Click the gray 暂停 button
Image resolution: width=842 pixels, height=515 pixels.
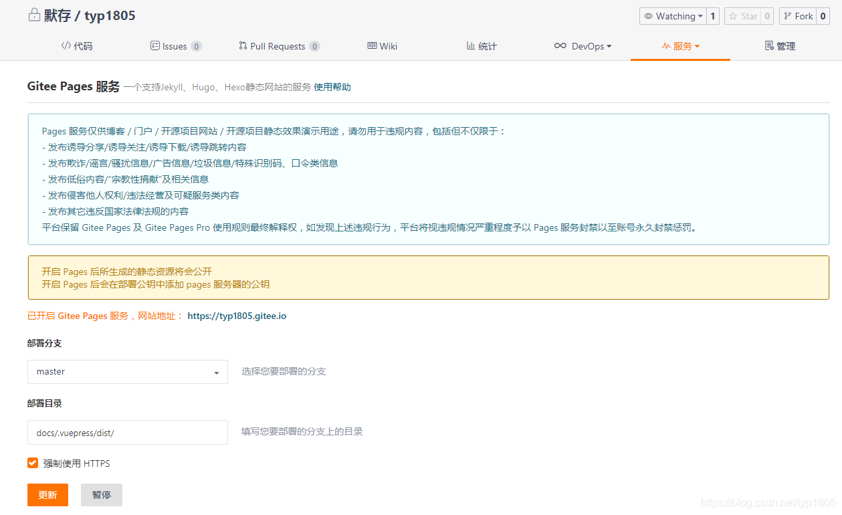[x=102, y=495]
